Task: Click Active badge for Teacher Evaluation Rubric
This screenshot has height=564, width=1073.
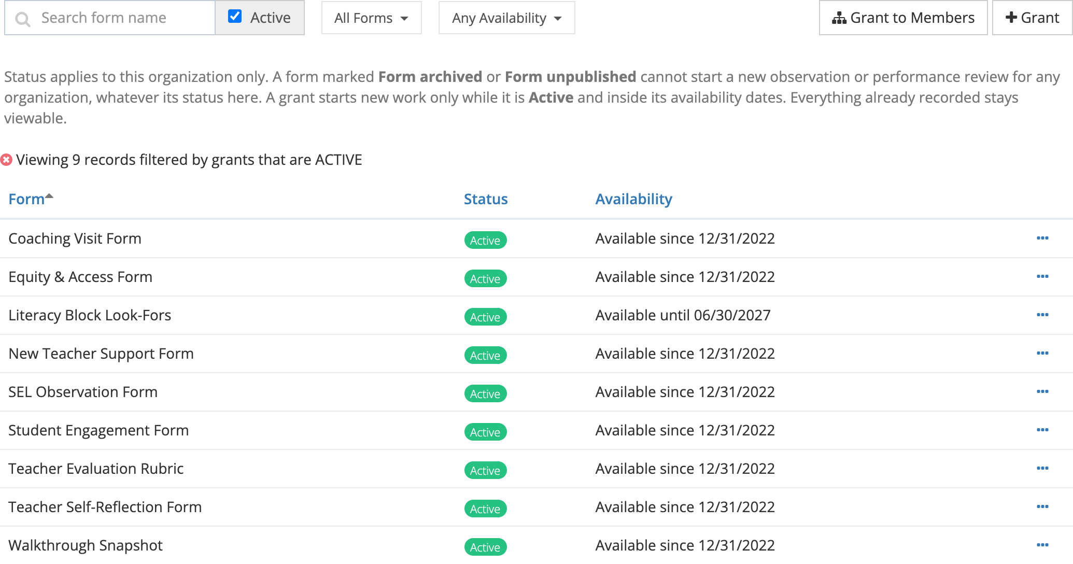Action: pyautogui.click(x=485, y=470)
